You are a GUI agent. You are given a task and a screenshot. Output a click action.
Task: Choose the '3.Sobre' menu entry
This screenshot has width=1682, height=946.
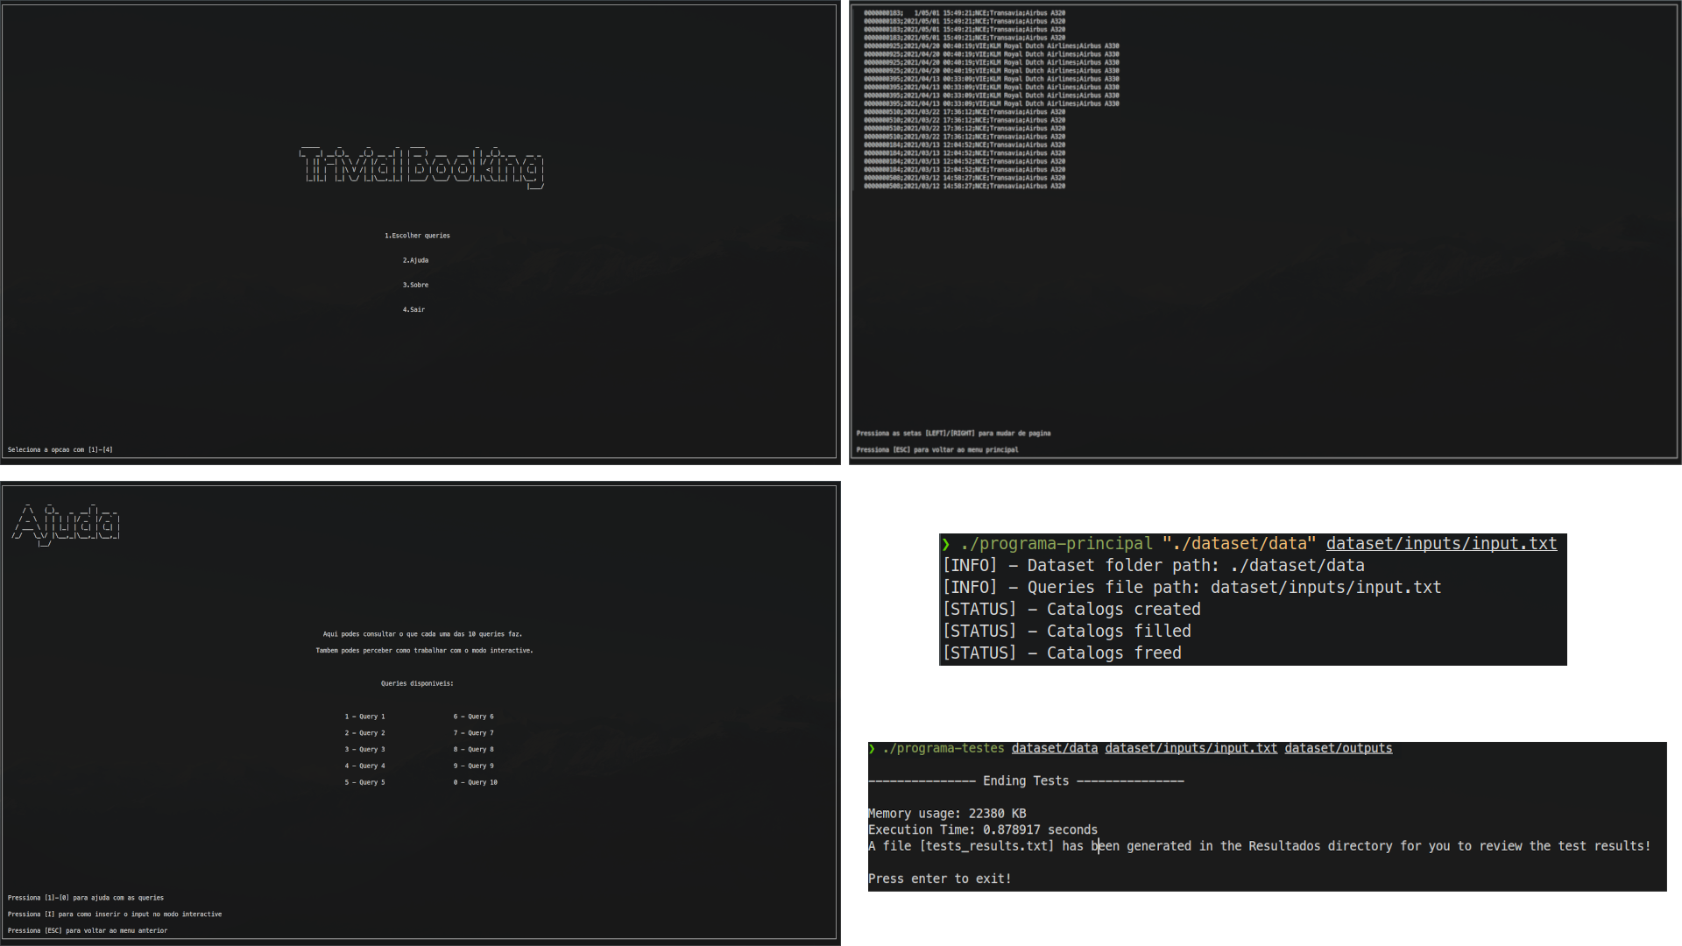coord(415,285)
